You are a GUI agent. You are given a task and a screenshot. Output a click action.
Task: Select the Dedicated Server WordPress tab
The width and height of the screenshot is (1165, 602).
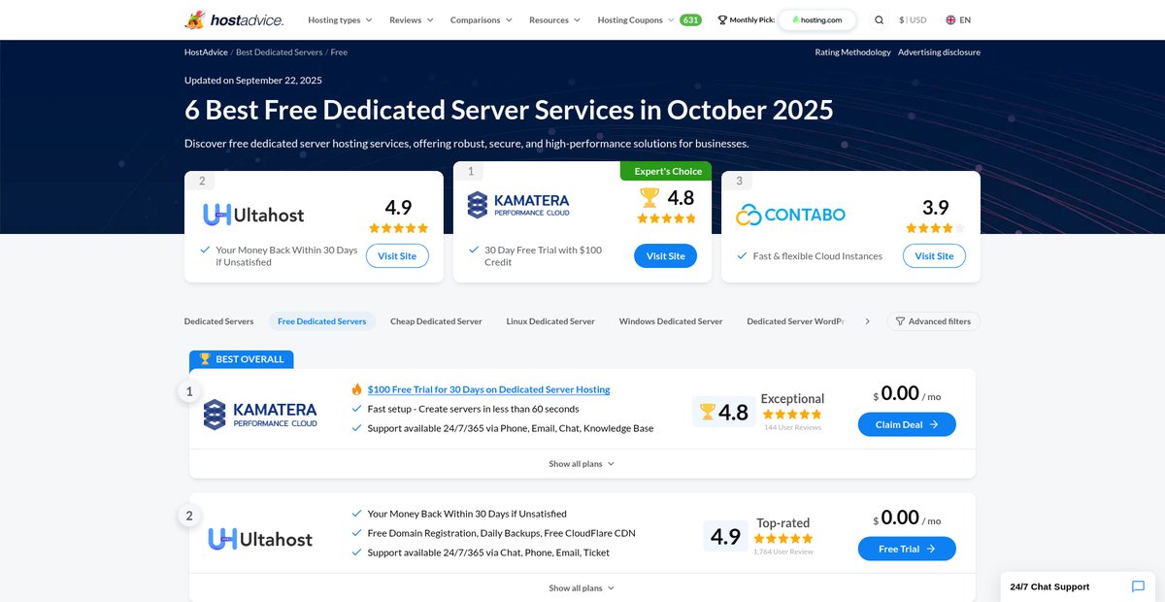(796, 321)
